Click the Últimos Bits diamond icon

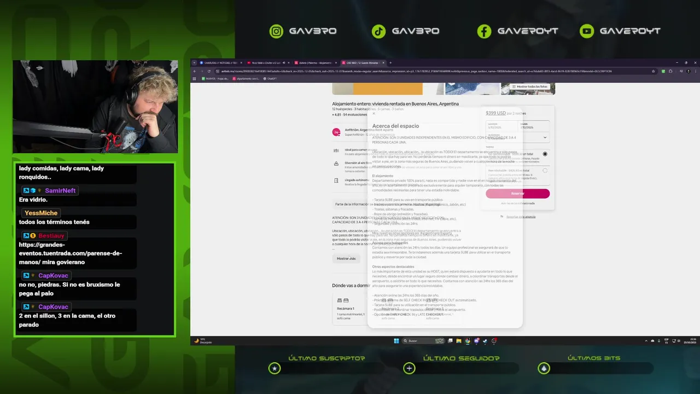pos(544,368)
